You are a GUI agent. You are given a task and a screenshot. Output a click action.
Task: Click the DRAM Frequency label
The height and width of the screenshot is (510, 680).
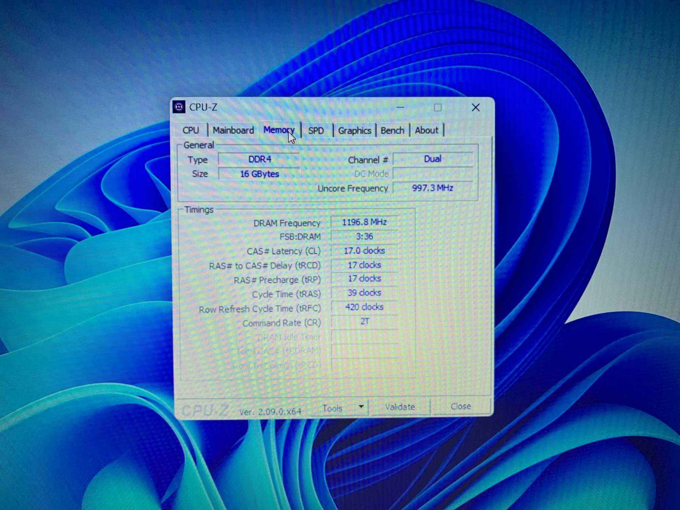tap(287, 223)
